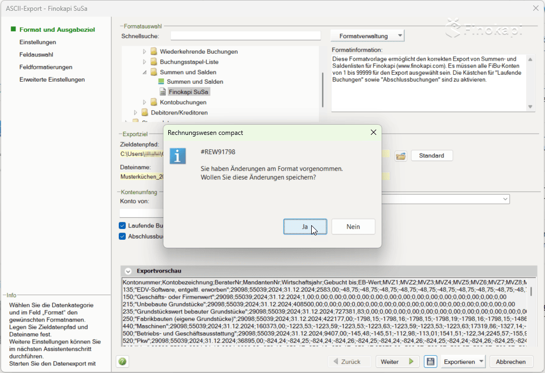Open the Feldformatierungen step
The height and width of the screenshot is (373, 545).
pyautogui.click(x=46, y=67)
